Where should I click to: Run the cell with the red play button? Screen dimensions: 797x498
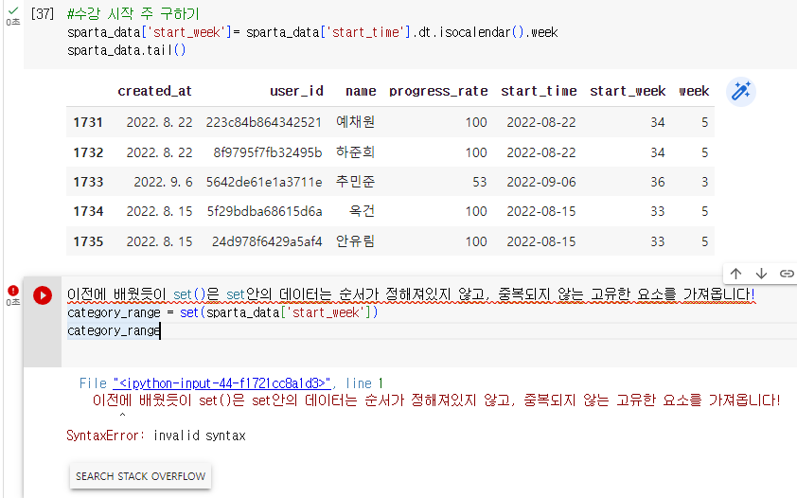[x=43, y=295]
